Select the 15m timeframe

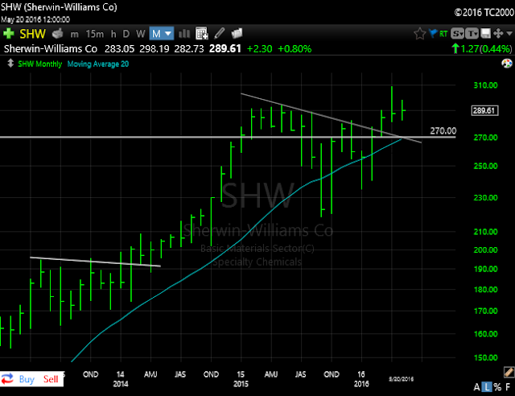point(95,34)
